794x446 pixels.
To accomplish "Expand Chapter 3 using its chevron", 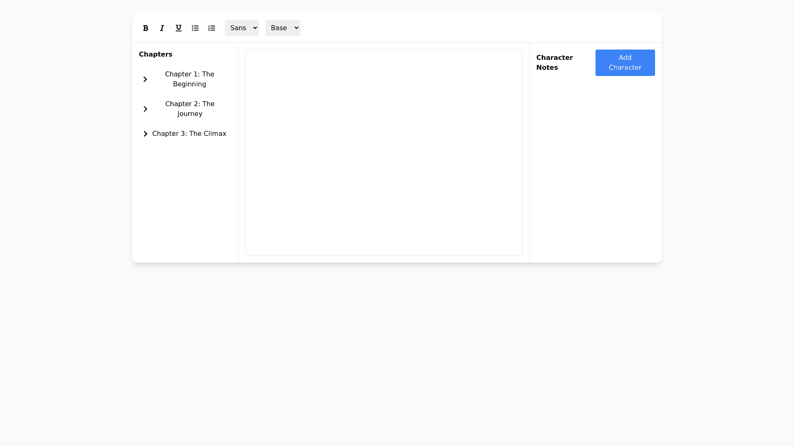I will pyautogui.click(x=145, y=134).
